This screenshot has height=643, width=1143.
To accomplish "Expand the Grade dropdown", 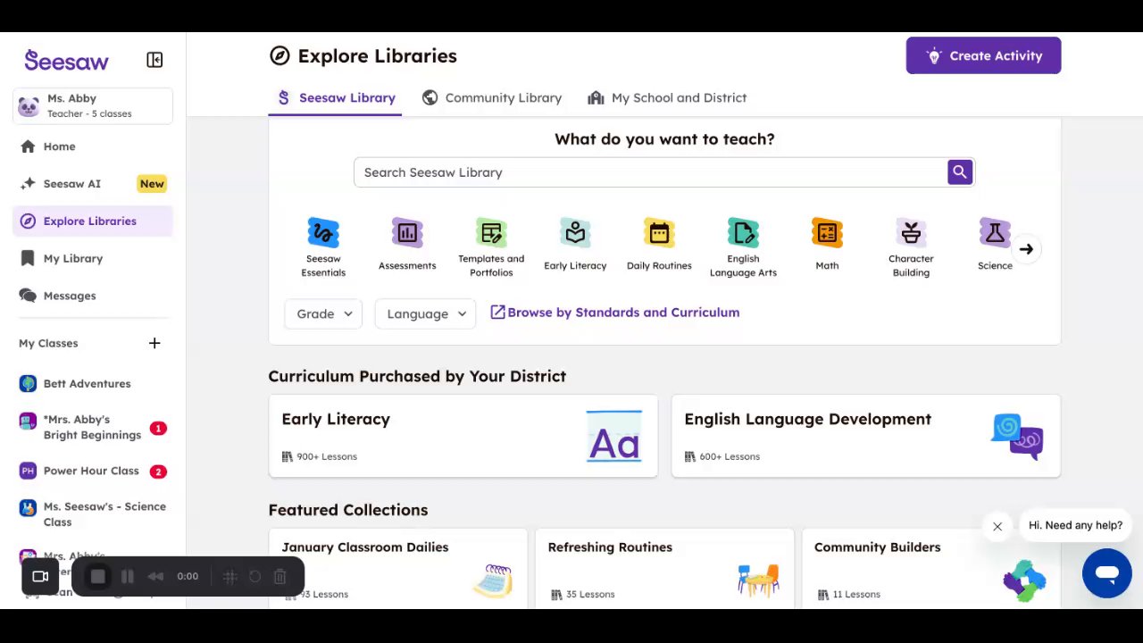I will (323, 313).
